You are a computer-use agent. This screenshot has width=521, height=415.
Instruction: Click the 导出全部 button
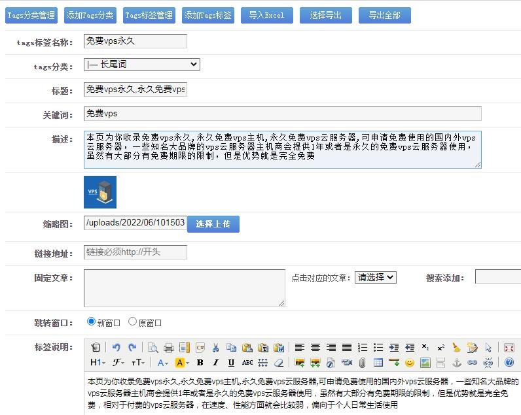click(384, 15)
